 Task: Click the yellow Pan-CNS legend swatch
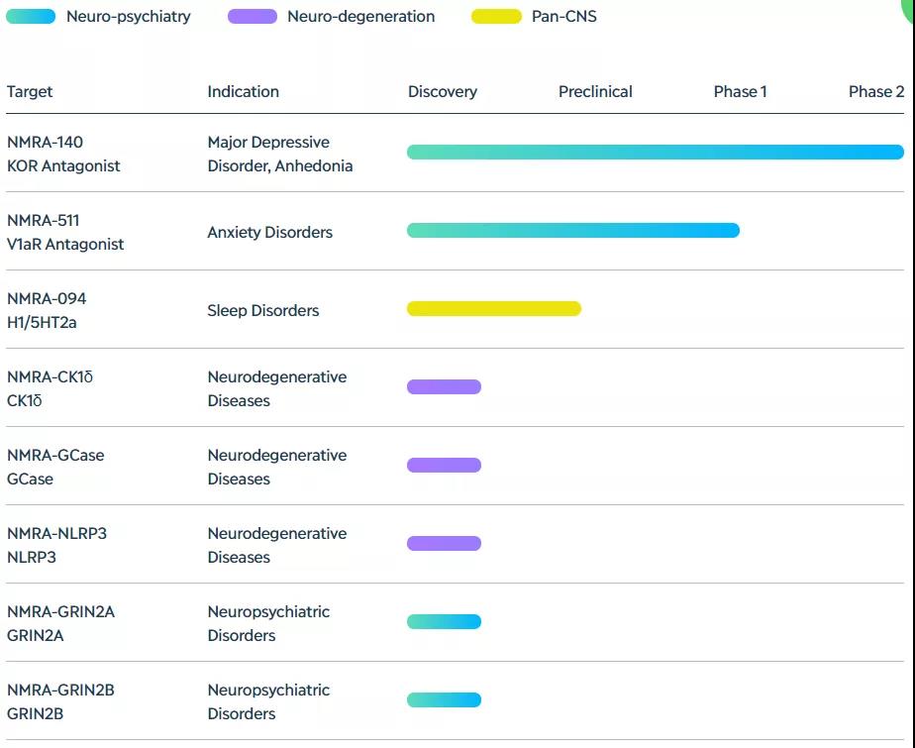point(496,17)
